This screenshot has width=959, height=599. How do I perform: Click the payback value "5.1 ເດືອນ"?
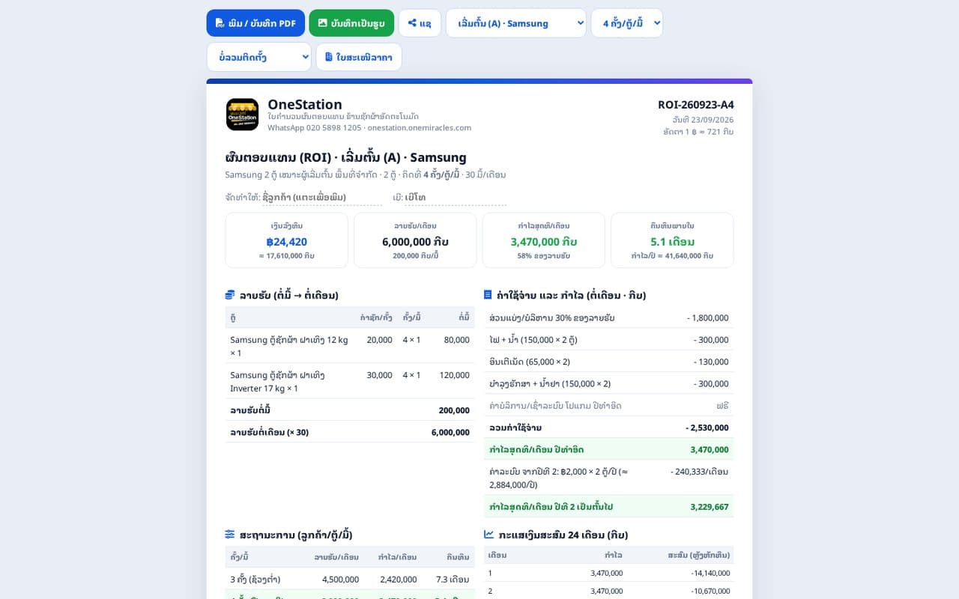coord(673,242)
